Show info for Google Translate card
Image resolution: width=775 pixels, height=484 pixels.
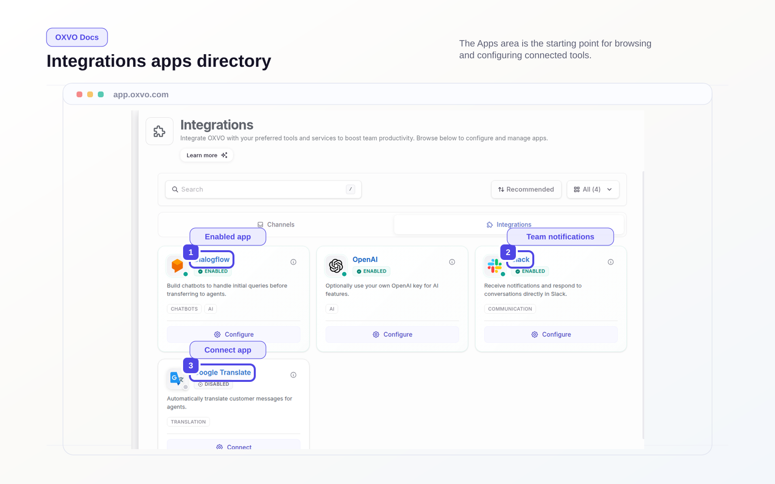[294, 375]
